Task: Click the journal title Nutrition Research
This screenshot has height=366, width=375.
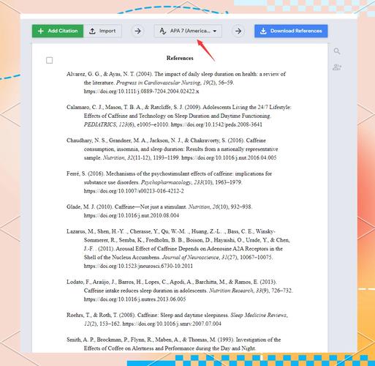Action: click(231, 291)
